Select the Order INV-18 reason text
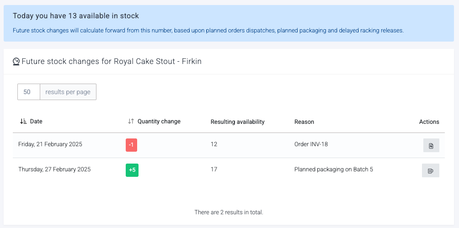 click(x=311, y=144)
